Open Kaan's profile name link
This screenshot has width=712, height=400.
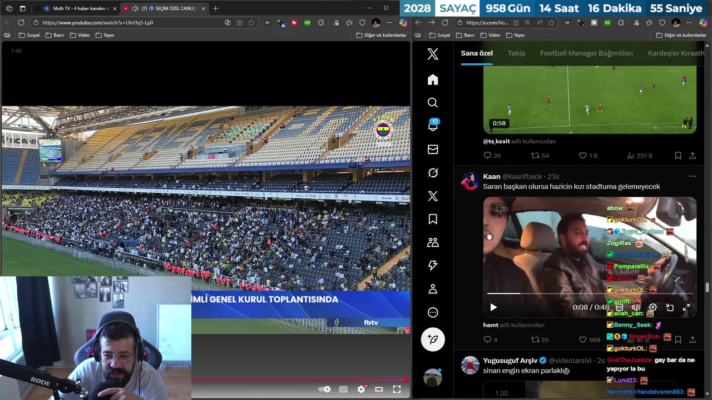[x=492, y=176]
